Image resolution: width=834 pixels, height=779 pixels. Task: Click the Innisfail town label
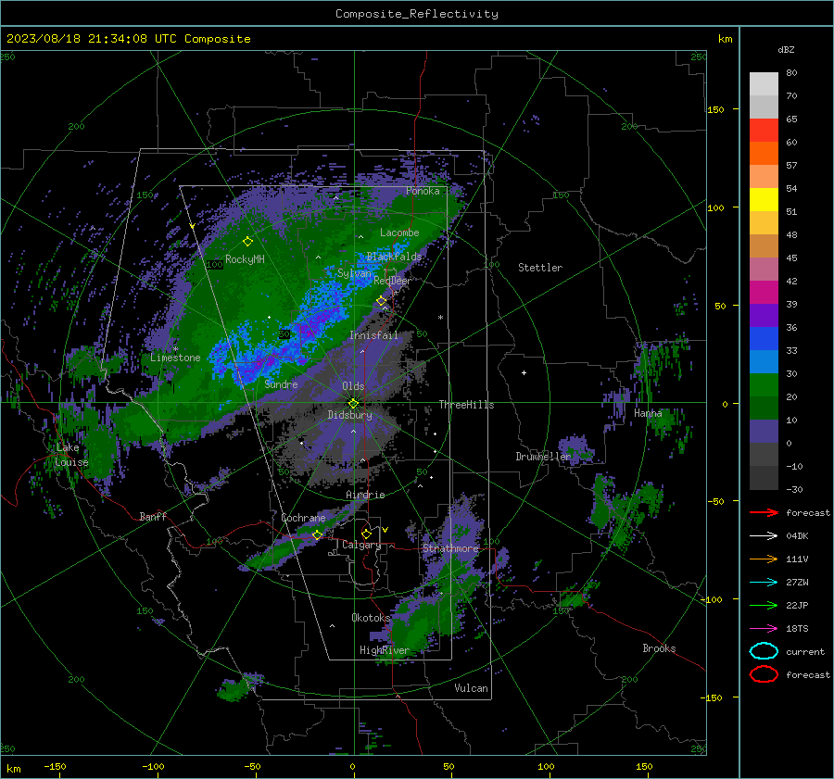pos(373,335)
